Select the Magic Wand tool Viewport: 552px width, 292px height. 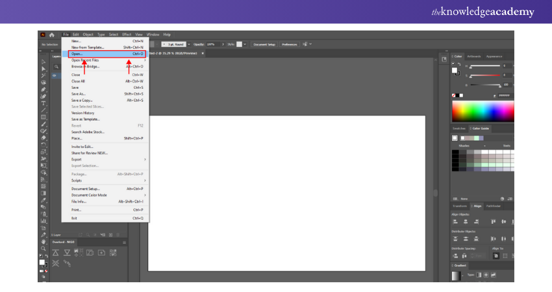pyautogui.click(x=44, y=75)
